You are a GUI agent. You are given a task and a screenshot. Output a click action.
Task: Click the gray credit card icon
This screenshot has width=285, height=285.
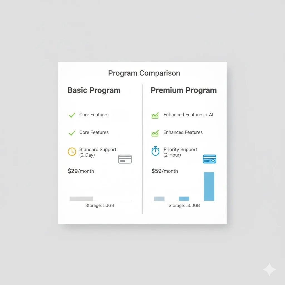125,159
